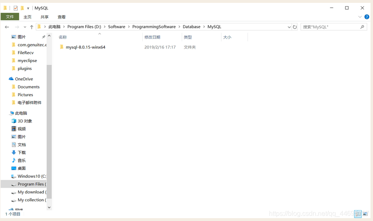The height and width of the screenshot is (221, 373).
Task: Open the Help question mark icon
Action: (367, 17)
